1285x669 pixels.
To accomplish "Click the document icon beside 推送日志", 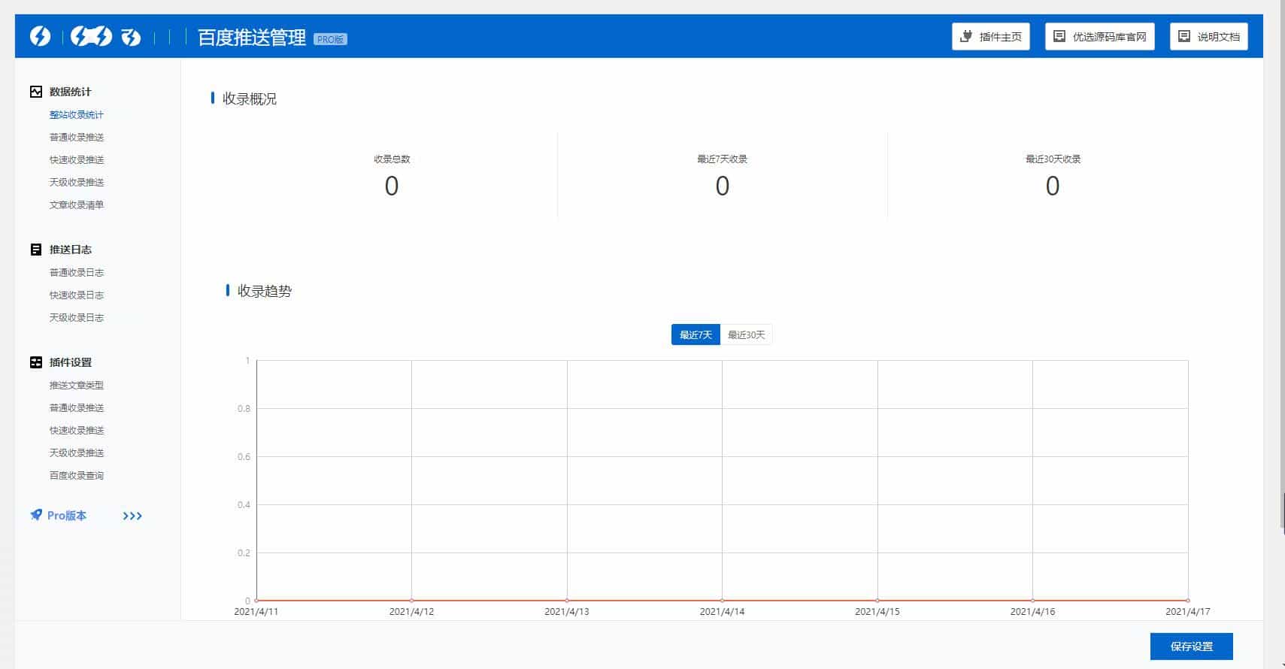I will point(36,250).
